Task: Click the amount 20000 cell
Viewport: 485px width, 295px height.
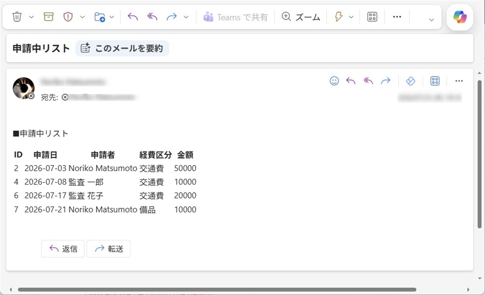Action: click(185, 196)
